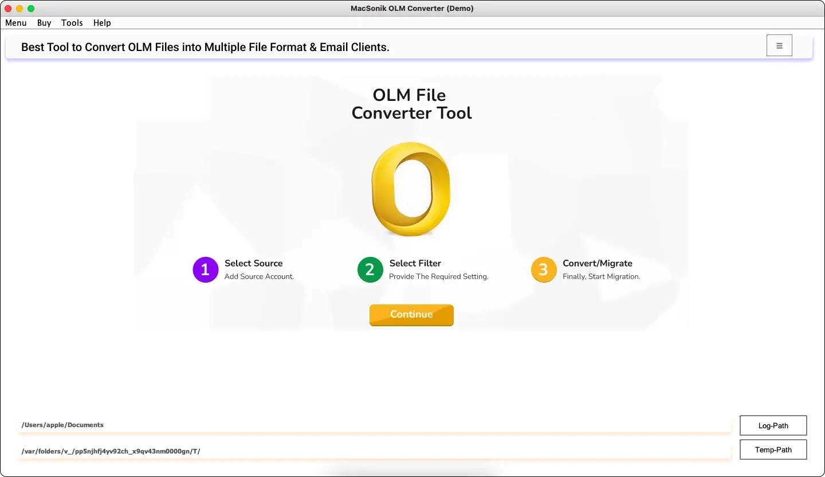Open the Buy menu
Screen dimensions: 825x477
pyautogui.click(x=44, y=23)
